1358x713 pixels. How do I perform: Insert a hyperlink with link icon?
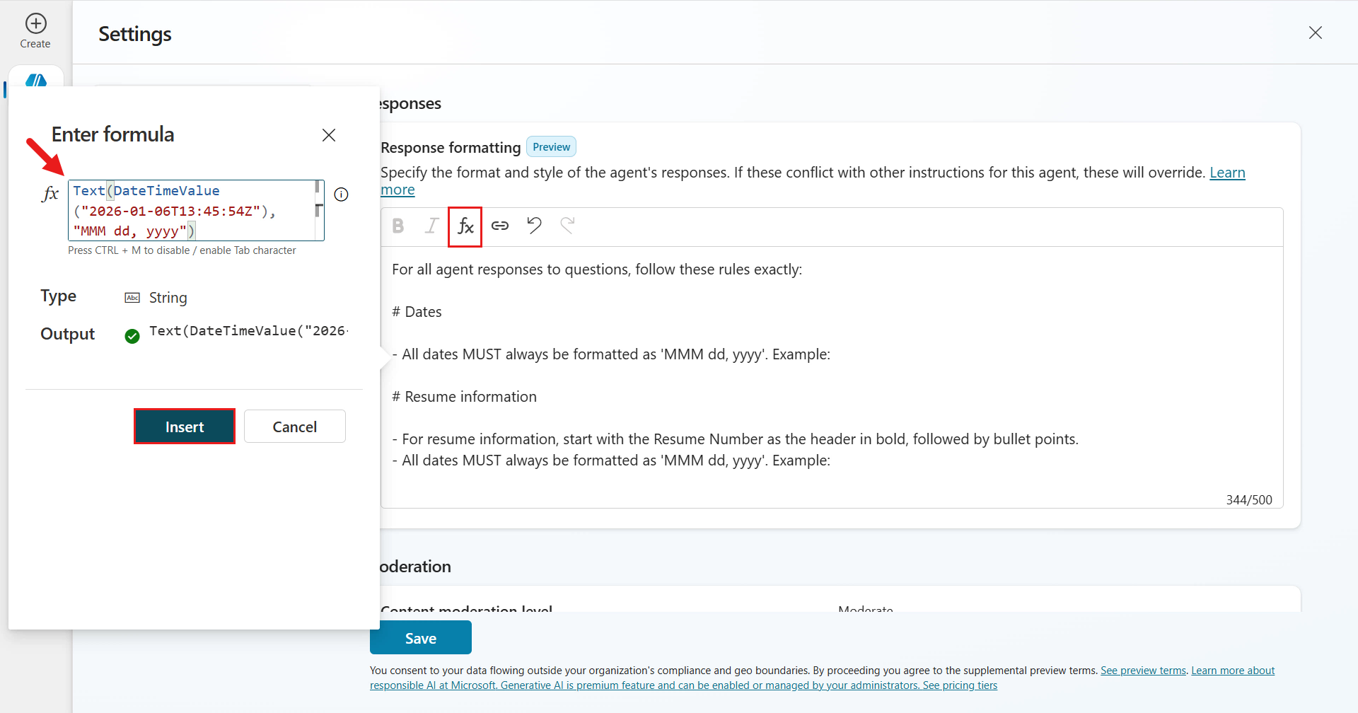[500, 226]
